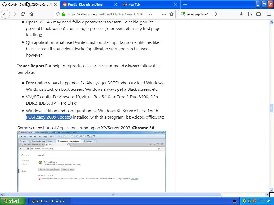Click the bold Issues Report heading

click(31, 66)
